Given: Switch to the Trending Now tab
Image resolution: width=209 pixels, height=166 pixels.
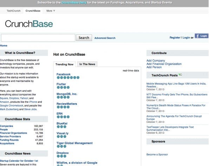Looking at the screenshot, I should tap(64, 64).
